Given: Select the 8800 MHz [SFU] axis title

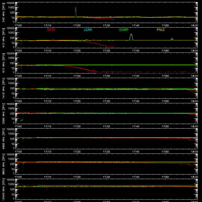Looking at the screenshot, I should click(x=4, y=164).
